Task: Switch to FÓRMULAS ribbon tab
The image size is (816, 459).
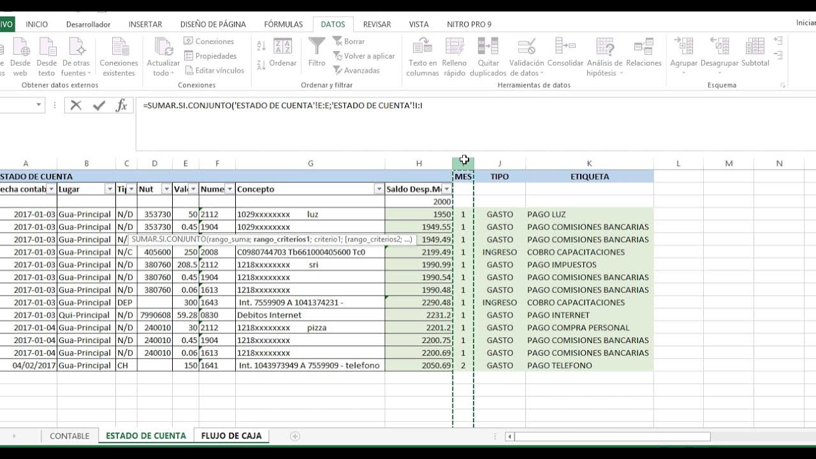Action: coord(283,24)
